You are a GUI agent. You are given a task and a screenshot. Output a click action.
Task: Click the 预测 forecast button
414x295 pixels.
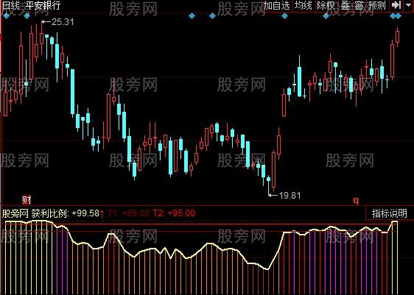(x=377, y=6)
